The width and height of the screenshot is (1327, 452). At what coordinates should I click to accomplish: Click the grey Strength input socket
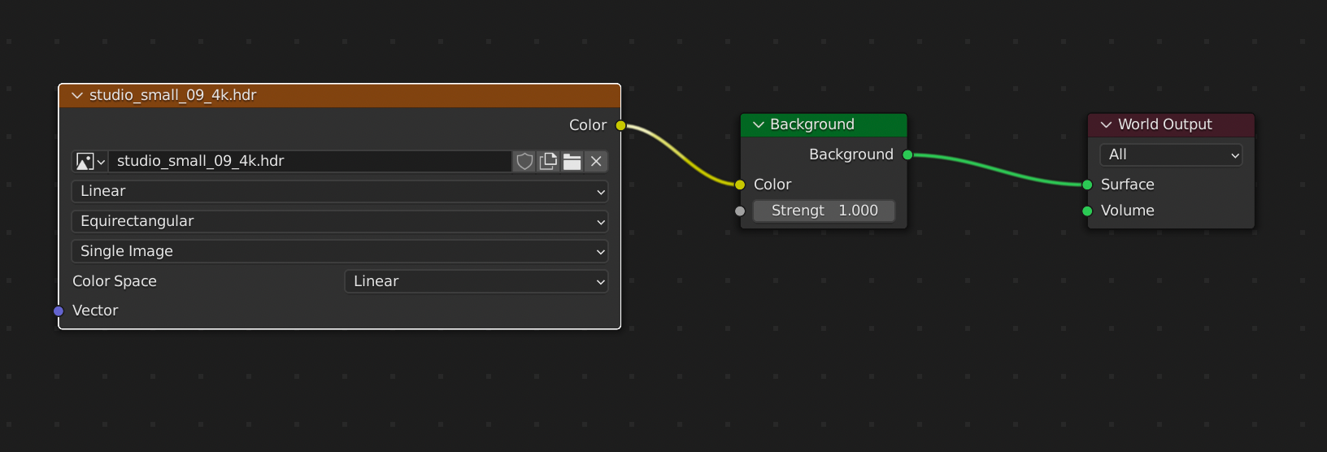(x=740, y=211)
